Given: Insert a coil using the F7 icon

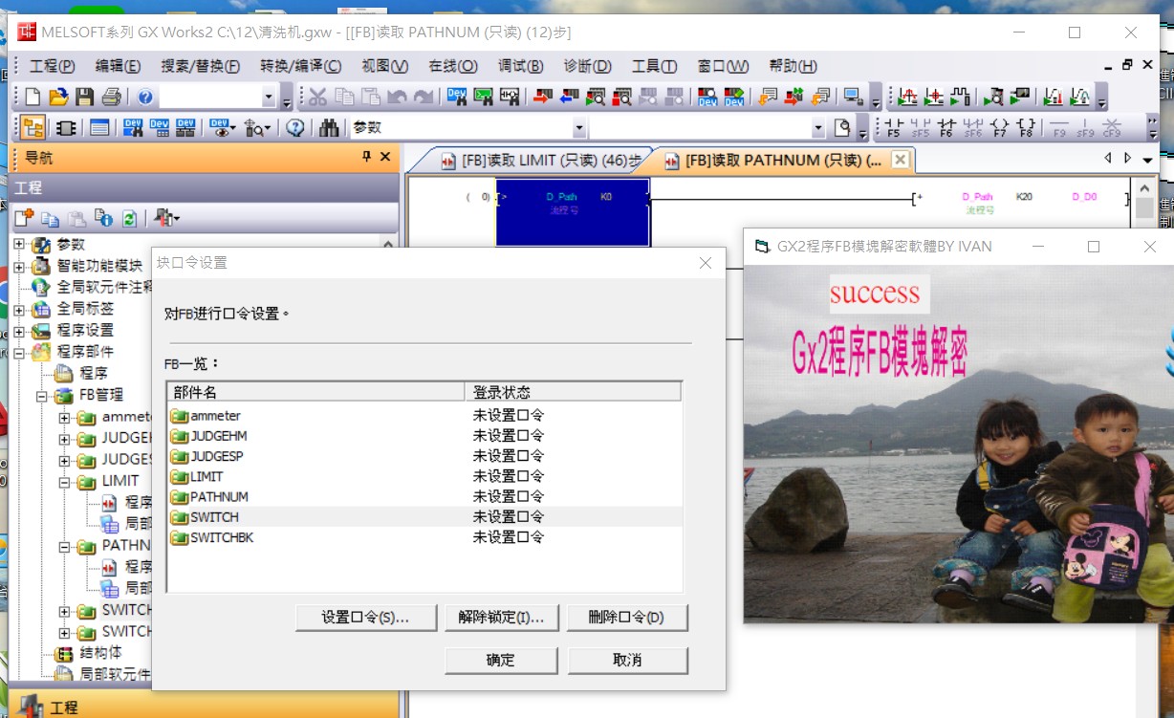Looking at the screenshot, I should [x=999, y=128].
